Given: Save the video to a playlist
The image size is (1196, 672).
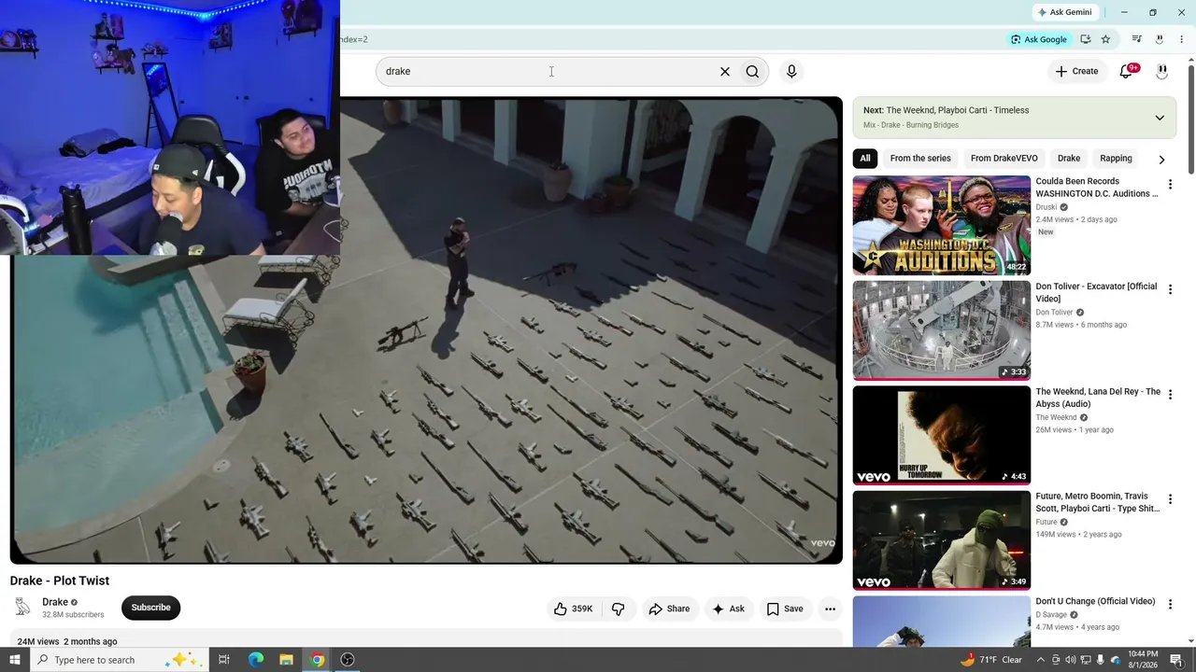Looking at the screenshot, I should coord(785,609).
